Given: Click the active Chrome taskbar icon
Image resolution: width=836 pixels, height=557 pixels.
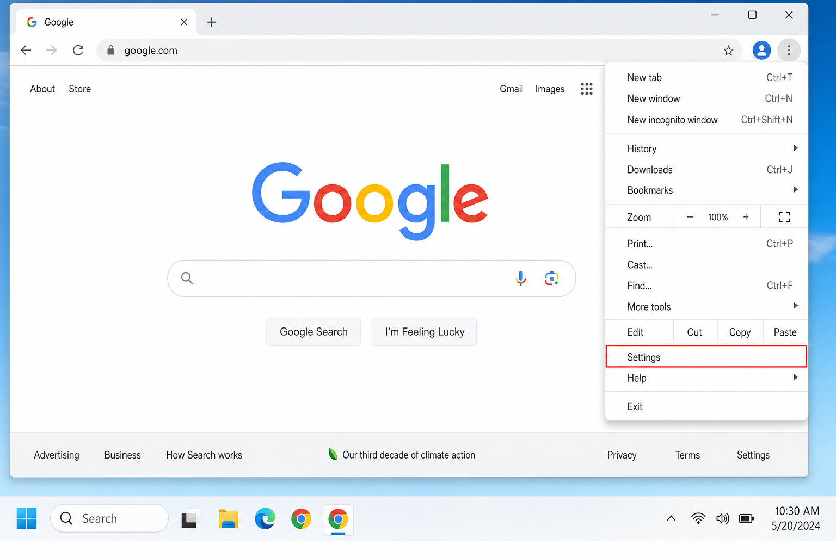Looking at the screenshot, I should 338,519.
